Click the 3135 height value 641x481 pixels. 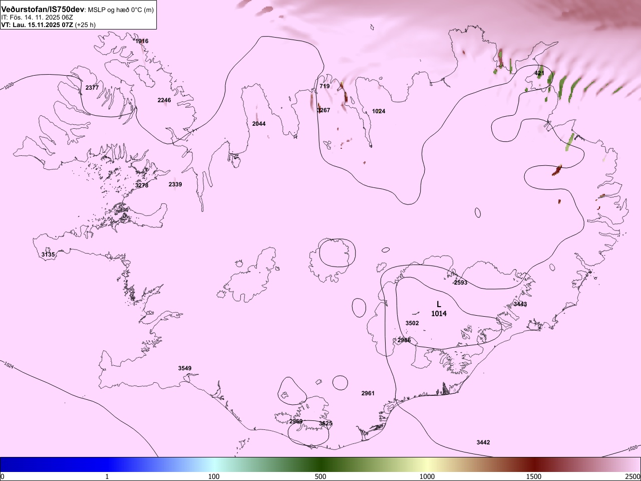[x=48, y=255]
